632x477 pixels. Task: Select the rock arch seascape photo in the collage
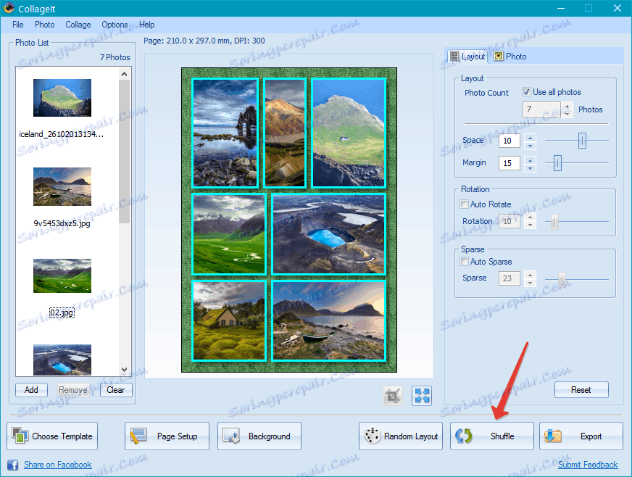pos(225,133)
